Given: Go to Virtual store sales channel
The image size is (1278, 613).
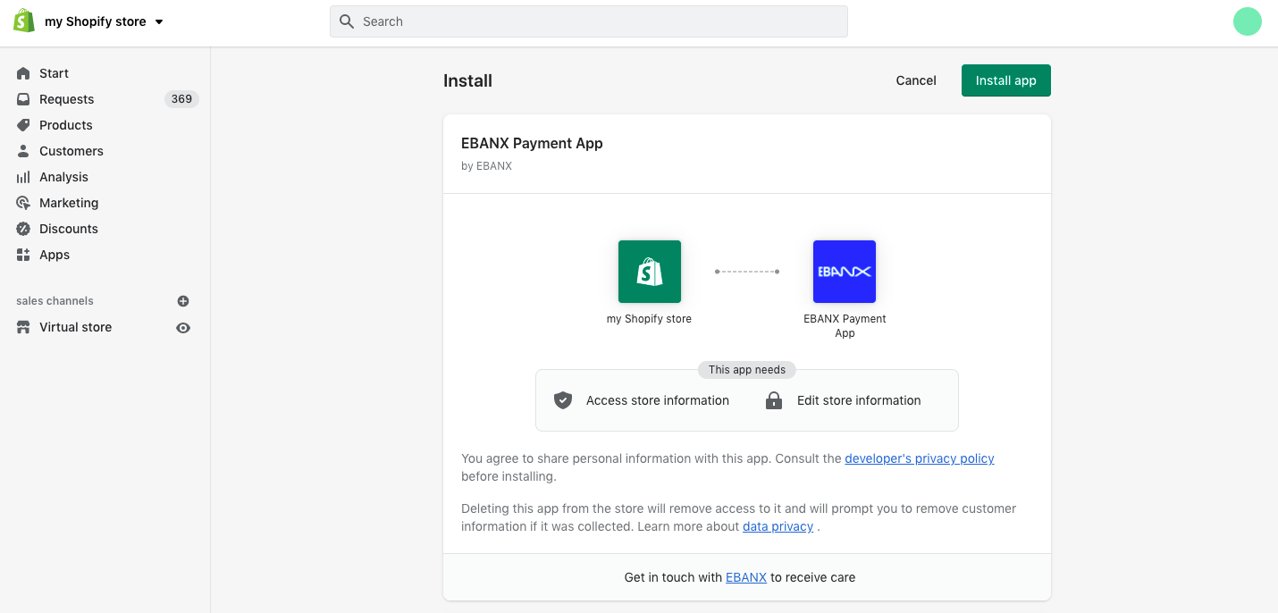Looking at the screenshot, I should 75,327.
